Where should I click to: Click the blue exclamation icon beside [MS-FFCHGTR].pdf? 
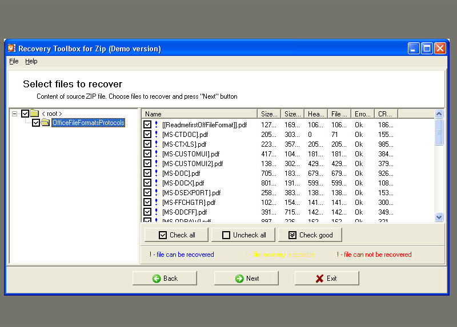point(156,202)
